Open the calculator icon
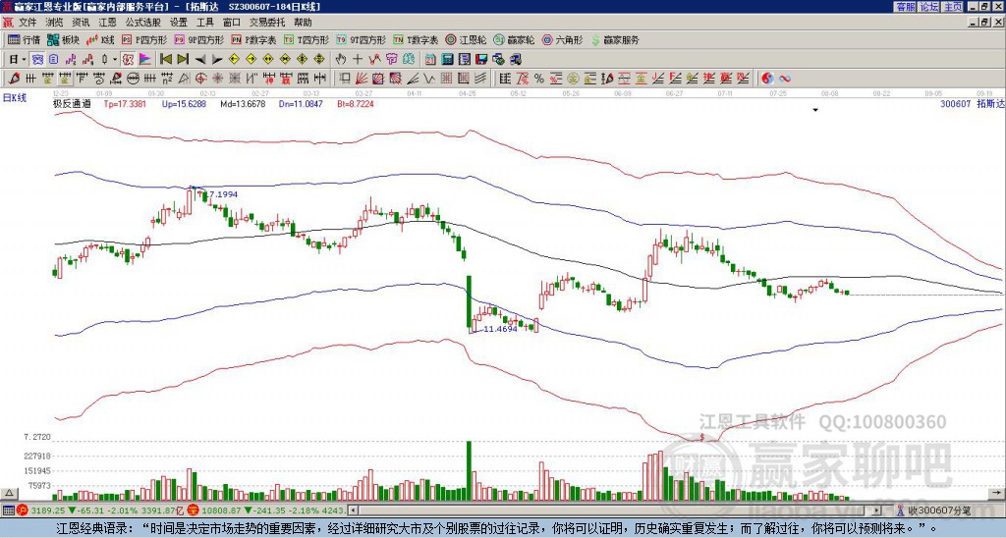This screenshot has height=538, width=1006. (x=447, y=60)
